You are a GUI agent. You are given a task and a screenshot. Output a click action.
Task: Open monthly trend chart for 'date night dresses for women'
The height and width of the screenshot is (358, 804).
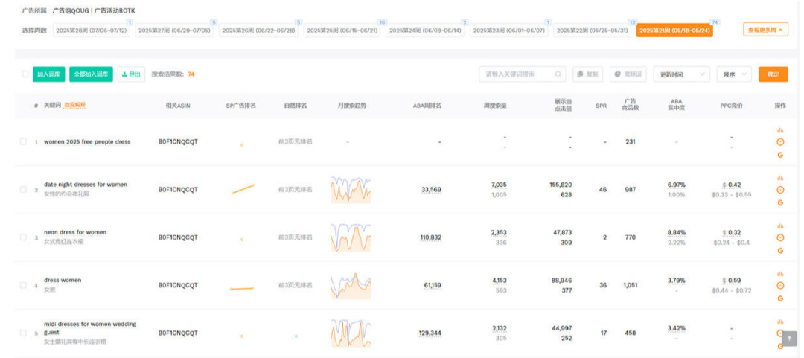351,190
